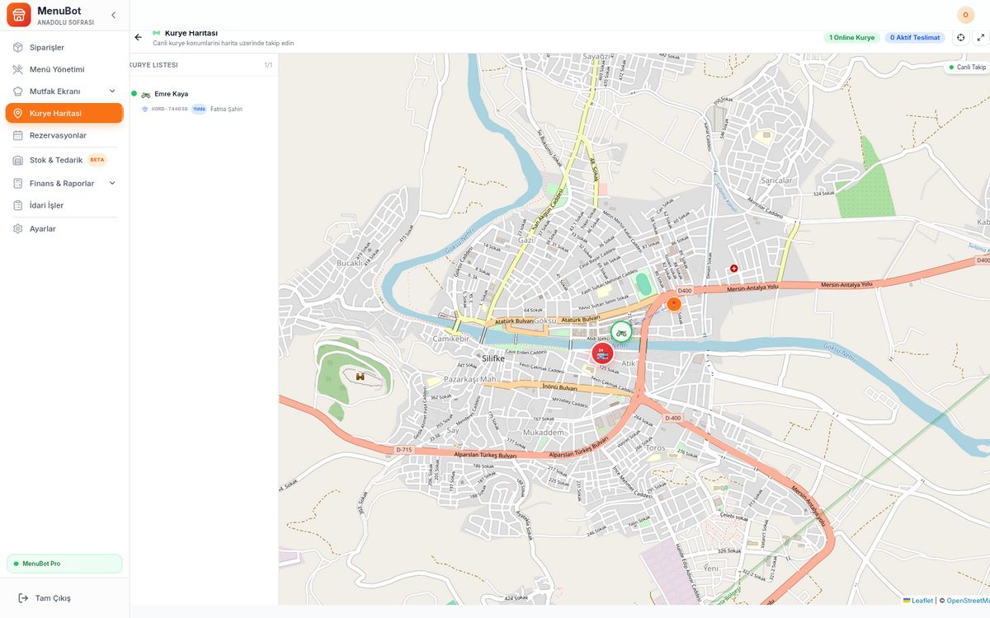Click the MenuBot store logo icon
Screen dimensions: 990x618
(18, 15)
